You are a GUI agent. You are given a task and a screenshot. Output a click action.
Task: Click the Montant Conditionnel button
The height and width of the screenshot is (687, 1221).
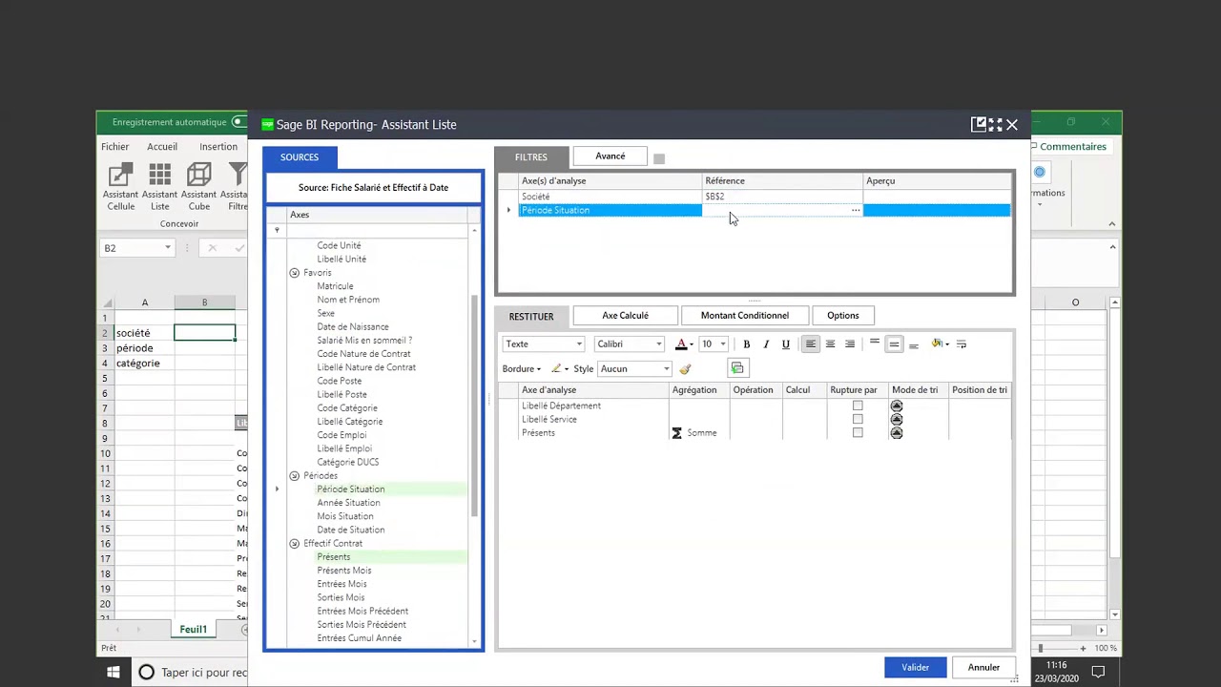(x=745, y=316)
